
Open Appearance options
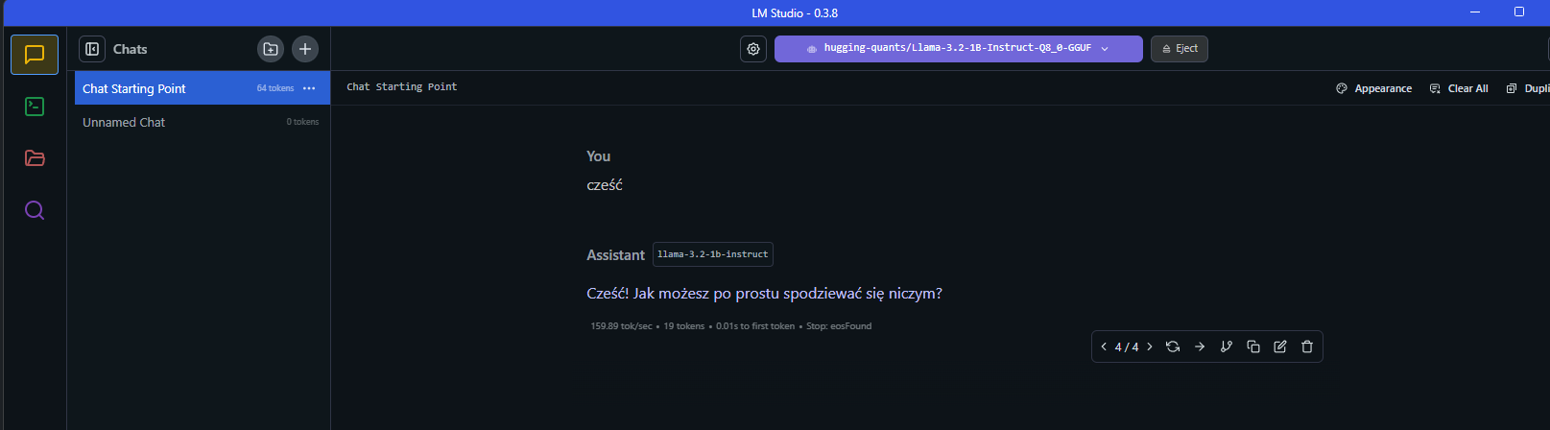click(x=1373, y=88)
